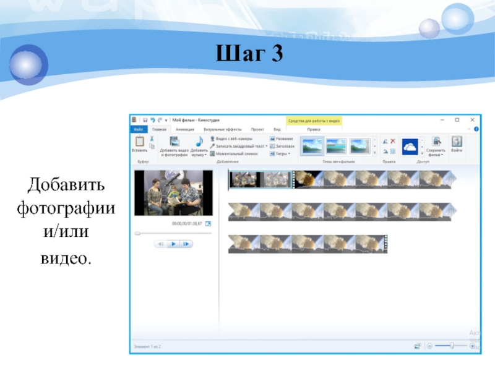
Task: Click the Вставить (Paste) clipboard icon
Action: 140,142
